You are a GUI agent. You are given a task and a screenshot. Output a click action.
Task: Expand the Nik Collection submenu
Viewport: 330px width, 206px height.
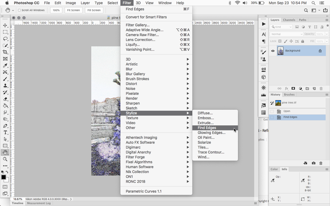[x=156, y=172]
